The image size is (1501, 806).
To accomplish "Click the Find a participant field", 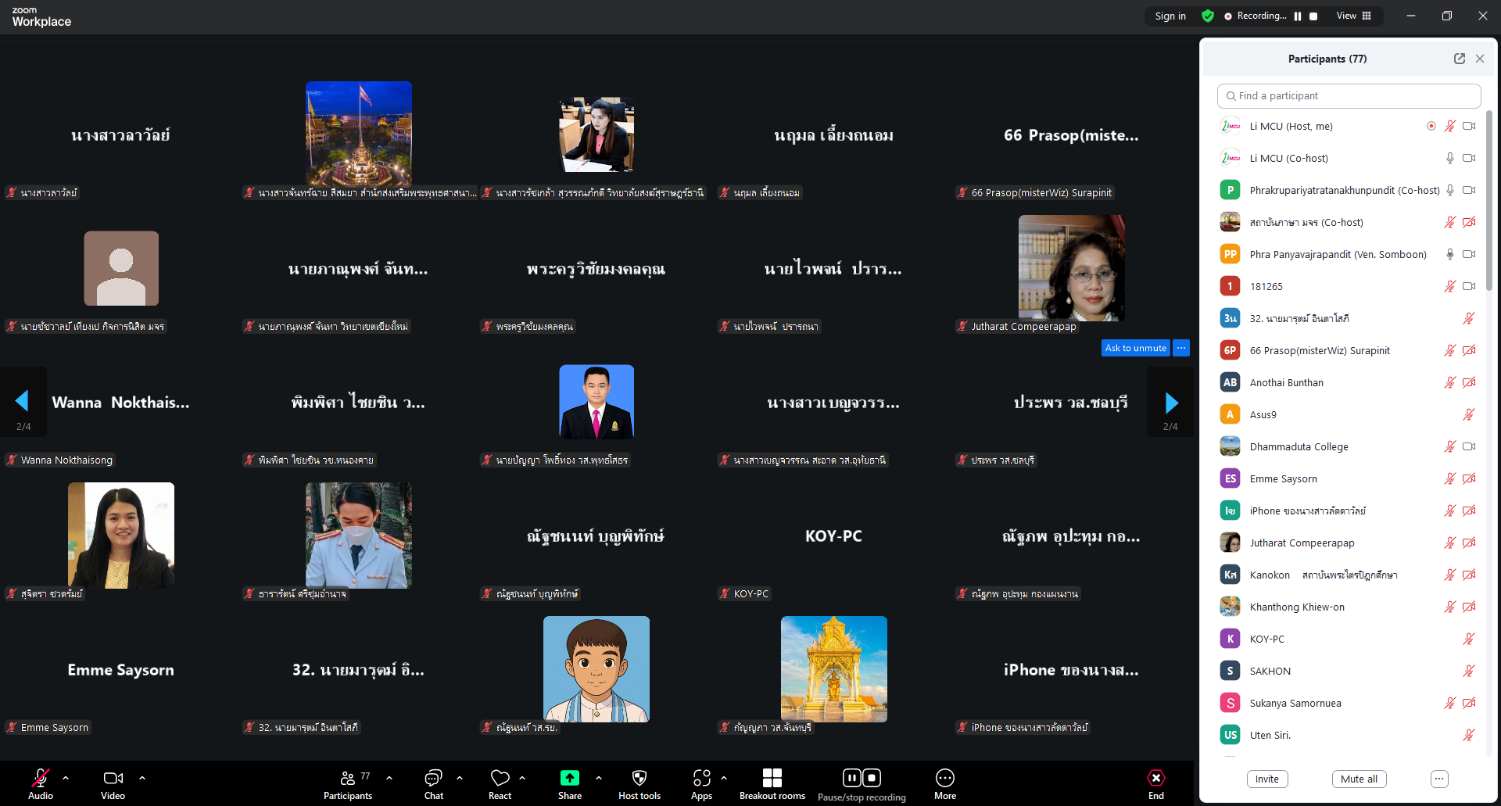I will point(1349,95).
